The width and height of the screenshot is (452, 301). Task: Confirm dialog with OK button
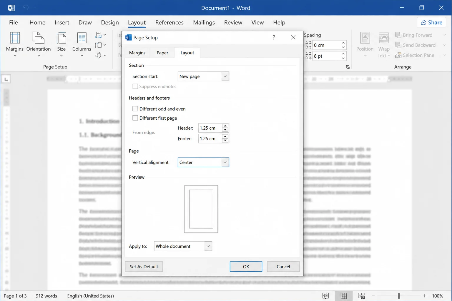[x=246, y=267]
